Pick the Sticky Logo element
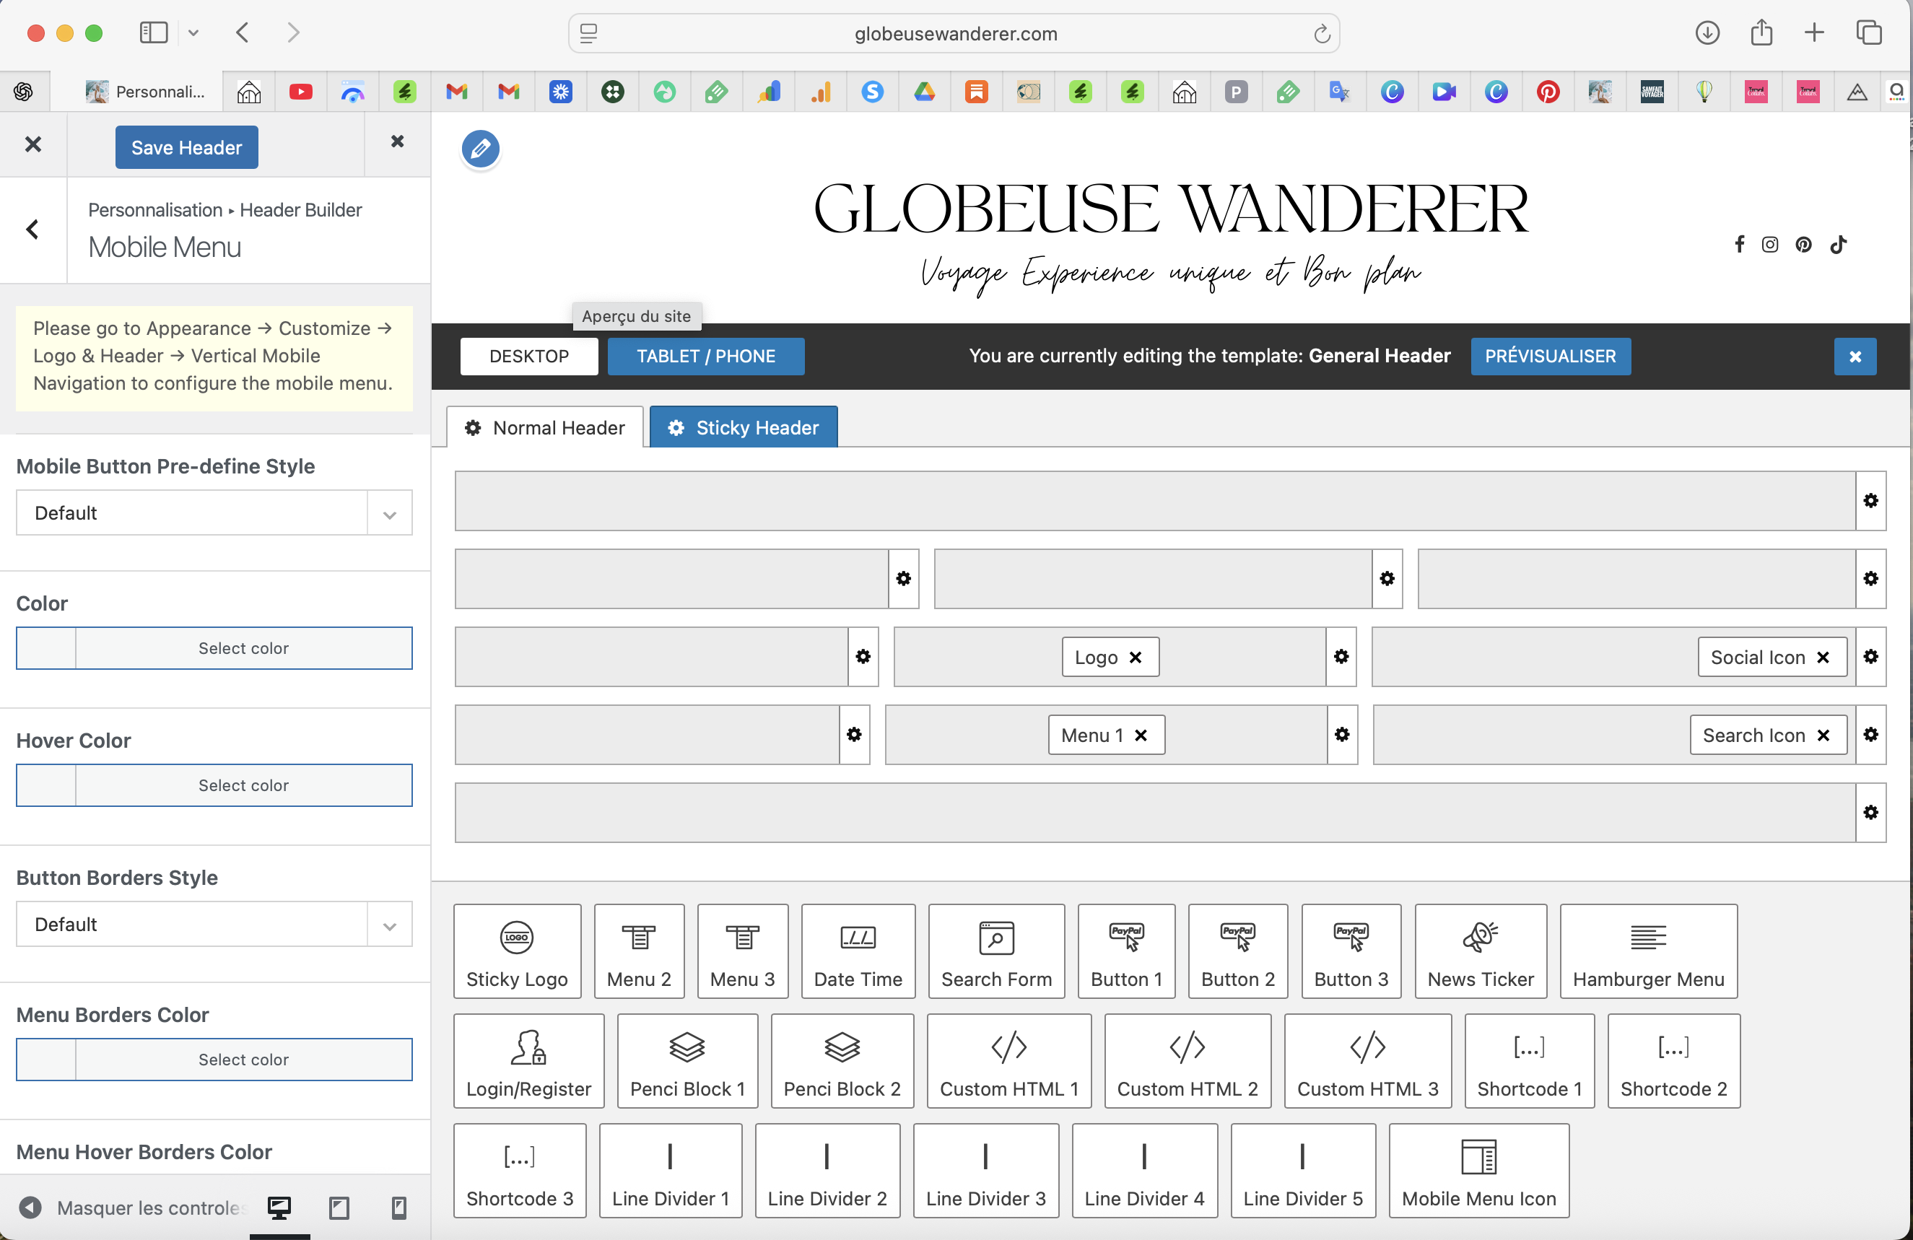Viewport: 1913px width, 1240px height. click(517, 951)
